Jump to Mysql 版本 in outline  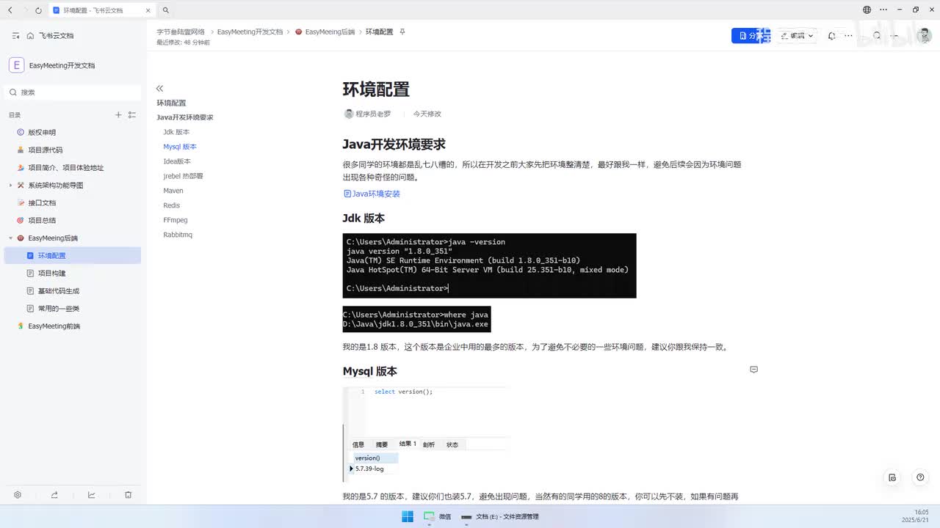[x=180, y=147]
